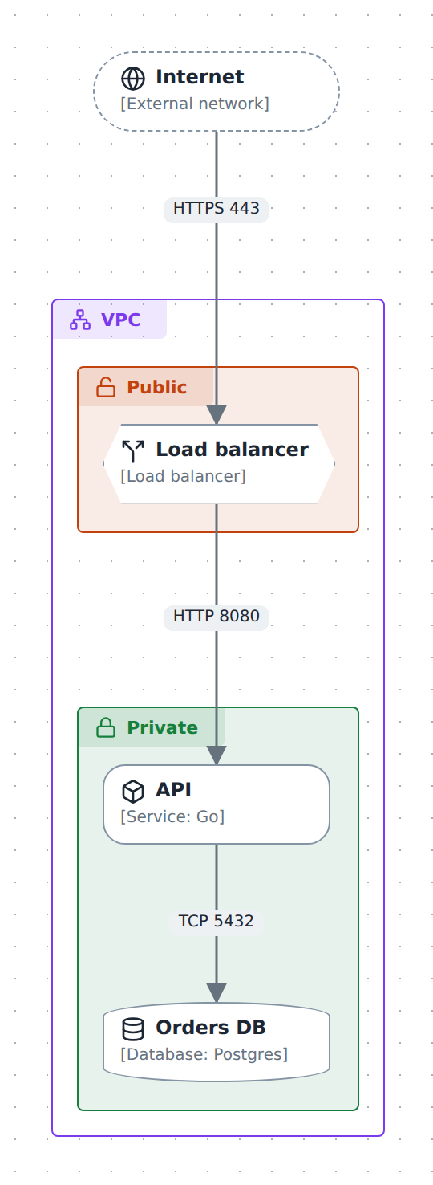
Task: Select the VPC group label
Action: pyautogui.click(x=120, y=320)
